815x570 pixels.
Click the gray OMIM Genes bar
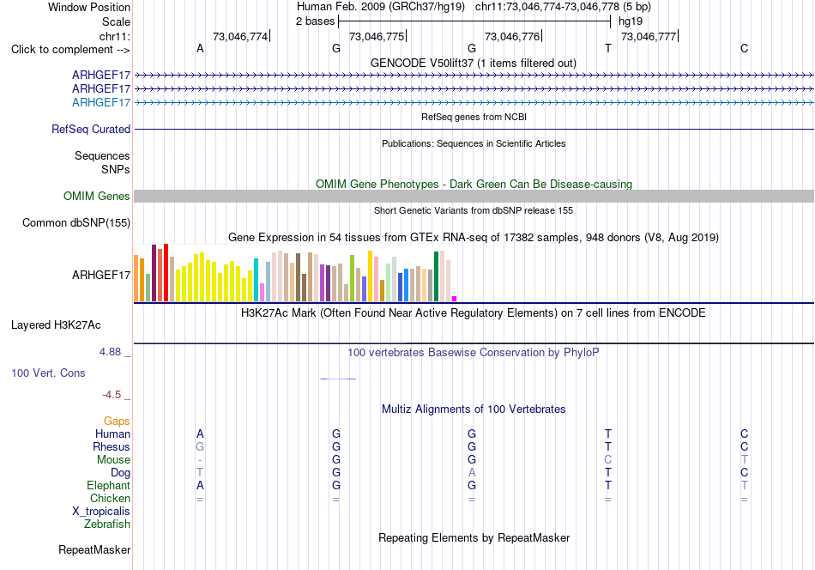474,196
